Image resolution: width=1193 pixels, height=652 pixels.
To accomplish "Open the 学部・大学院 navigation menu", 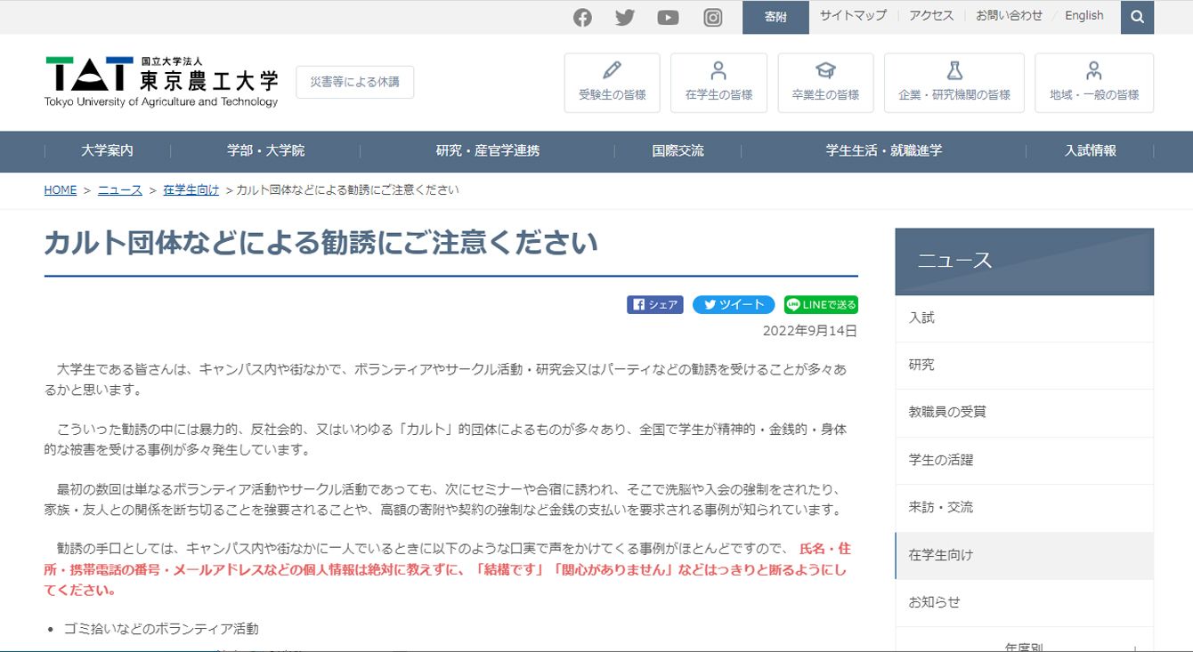I will point(265,150).
